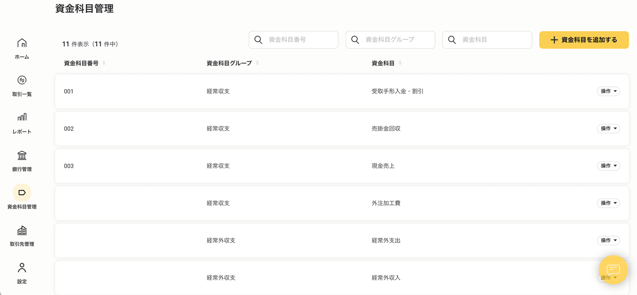
Task: Focus the 資金科目 search field
Action: click(487, 40)
